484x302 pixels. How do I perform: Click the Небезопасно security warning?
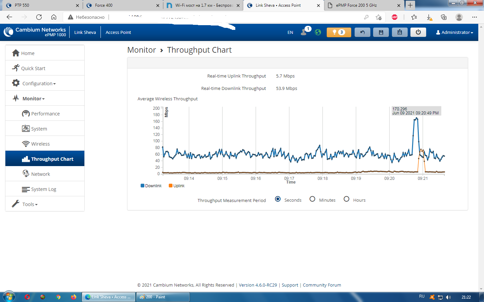click(86, 17)
